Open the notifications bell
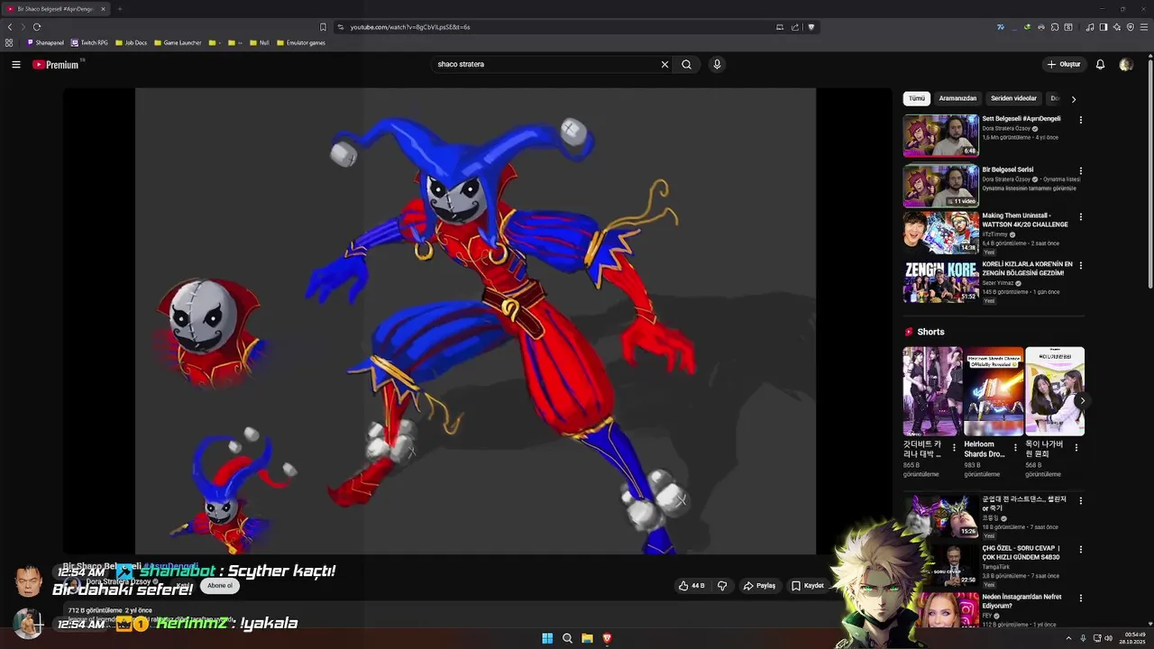The width and height of the screenshot is (1154, 649). pyautogui.click(x=1100, y=64)
